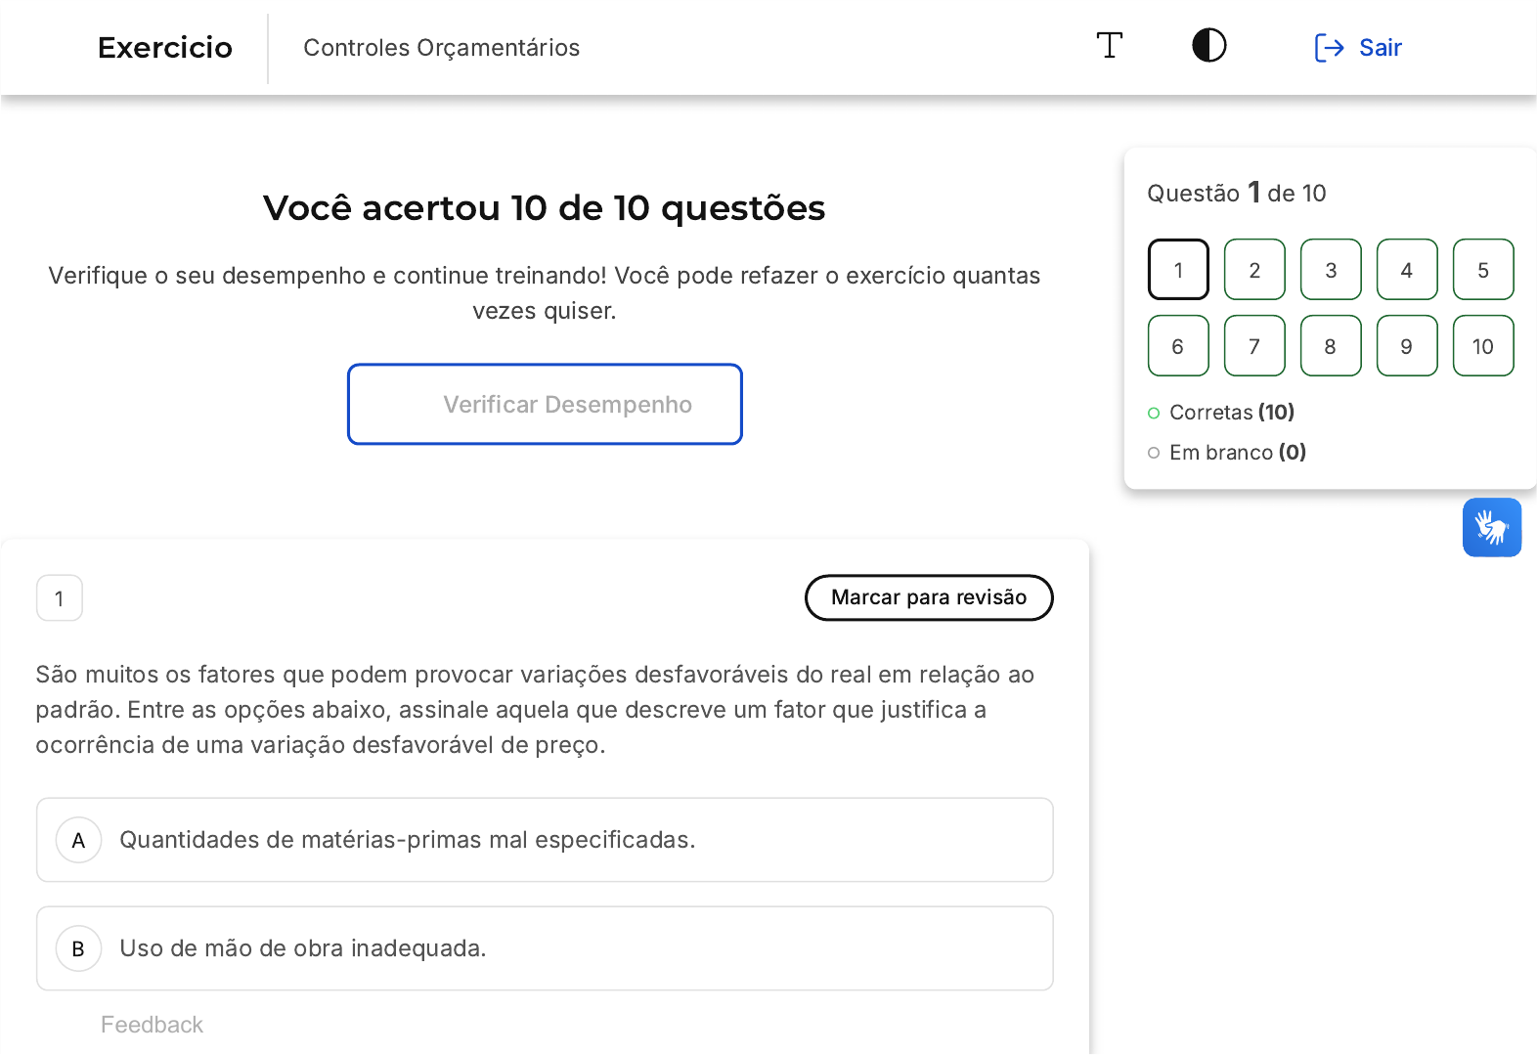Go to question 8 box

click(x=1330, y=346)
